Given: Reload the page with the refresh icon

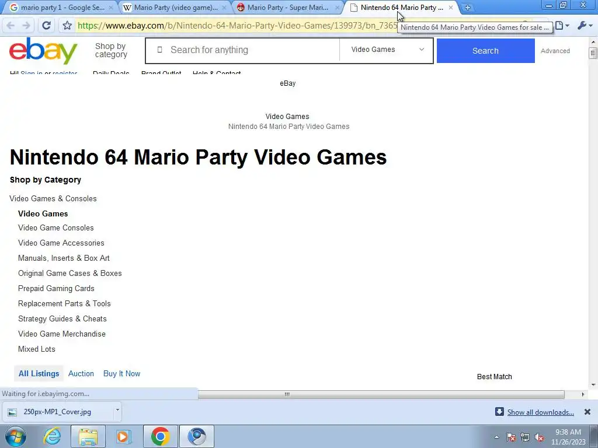Looking at the screenshot, I should [x=47, y=26].
